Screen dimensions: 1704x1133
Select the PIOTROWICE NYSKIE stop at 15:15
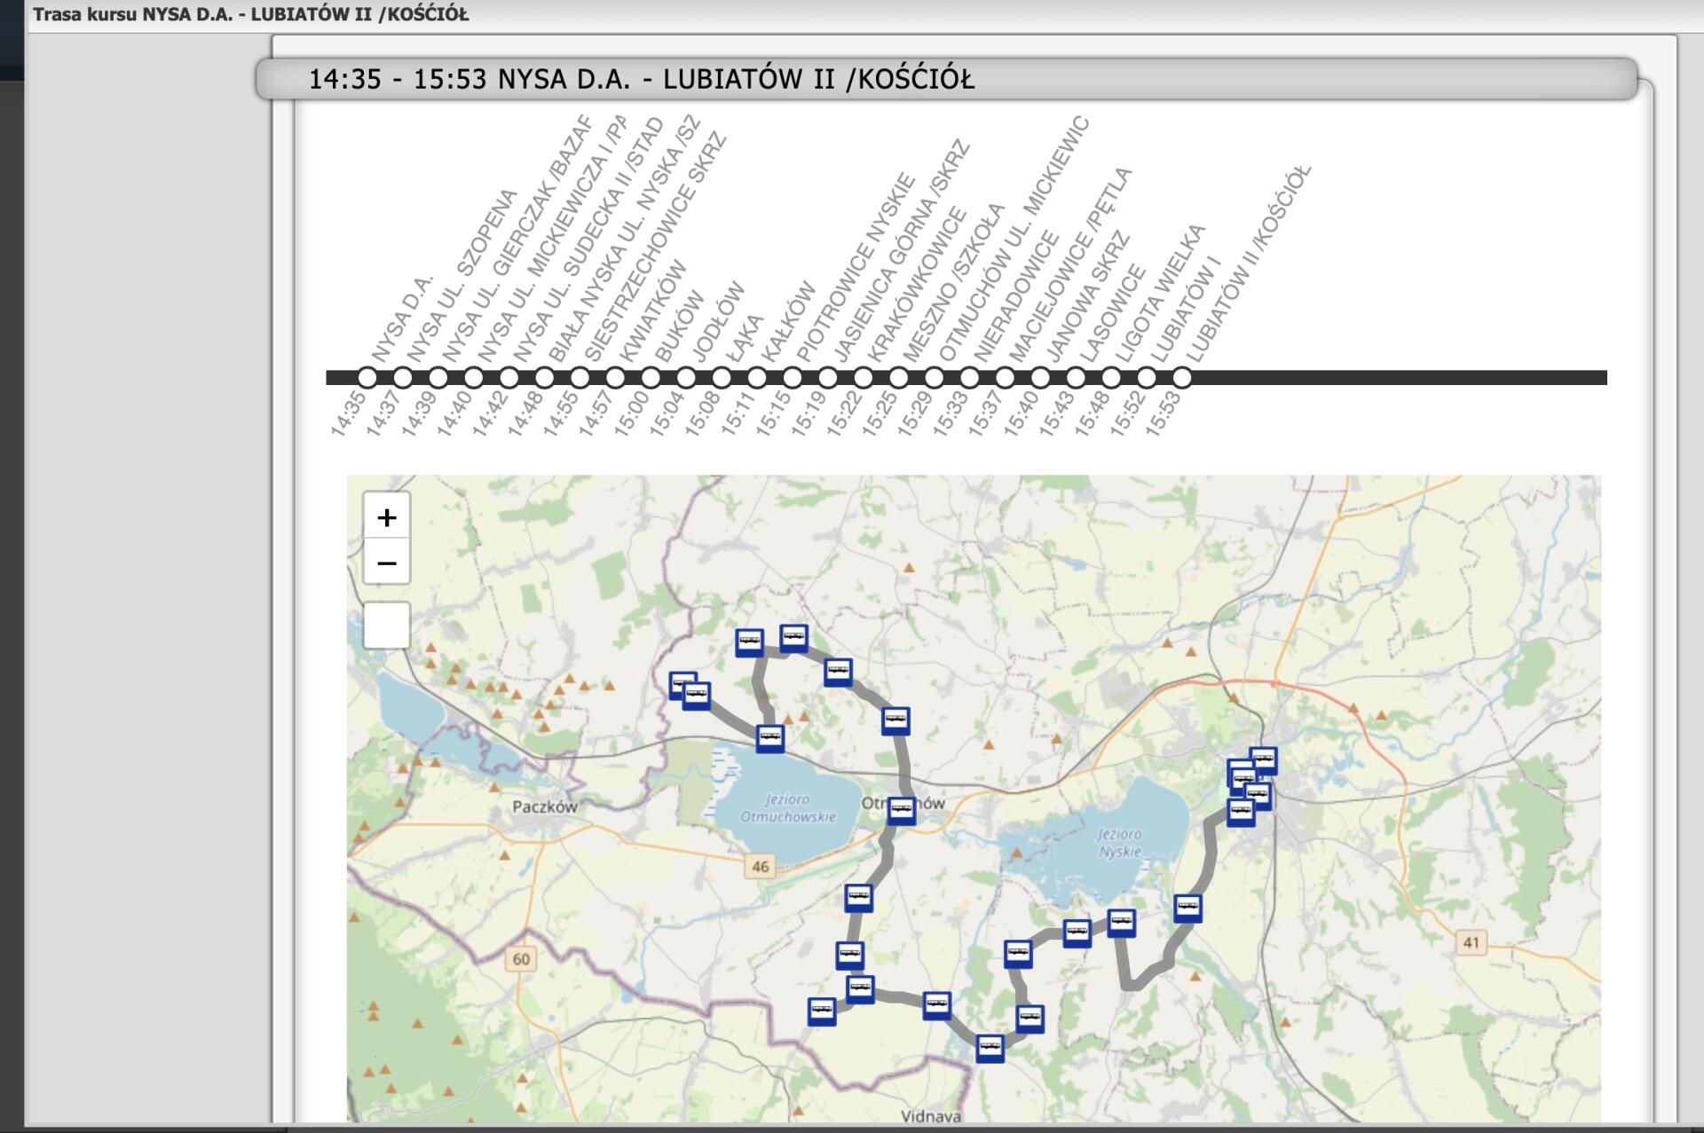(793, 378)
